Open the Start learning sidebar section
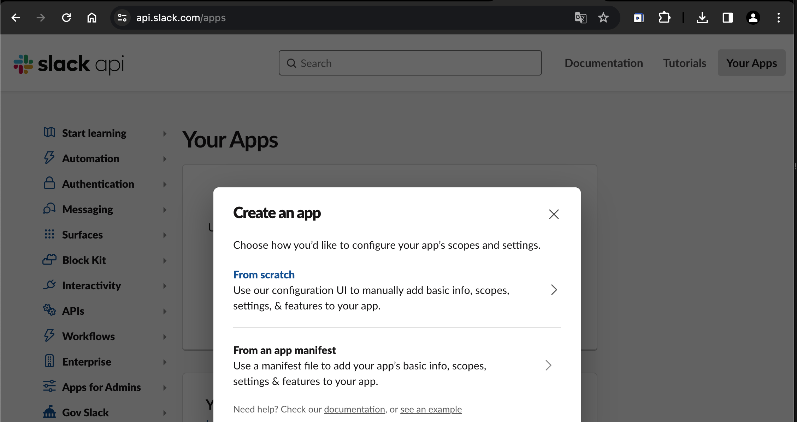This screenshot has width=797, height=422. pyautogui.click(x=105, y=133)
